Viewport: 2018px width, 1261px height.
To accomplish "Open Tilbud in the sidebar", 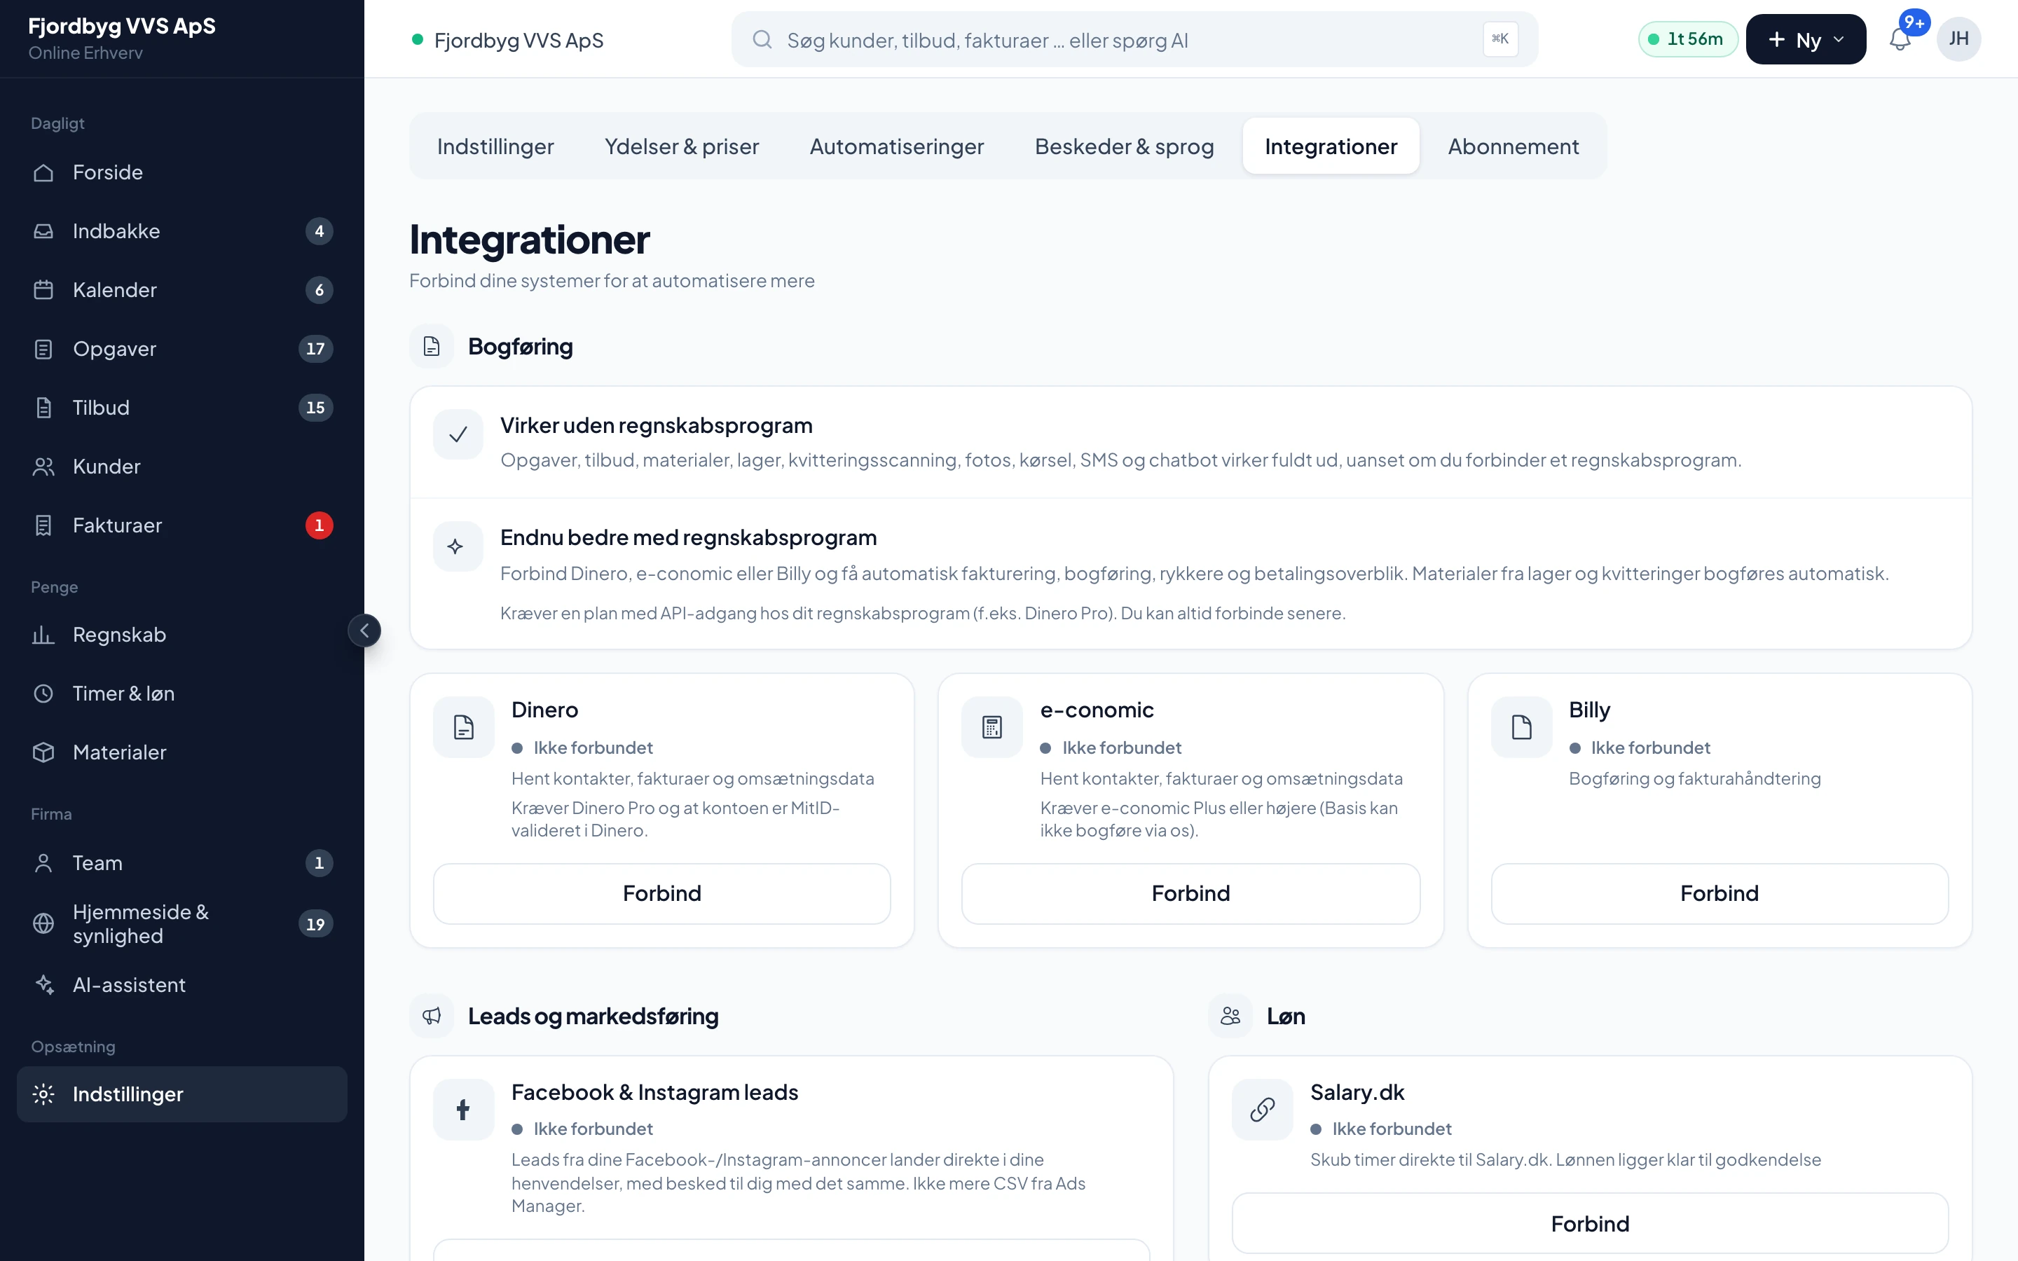I will pyautogui.click(x=181, y=407).
